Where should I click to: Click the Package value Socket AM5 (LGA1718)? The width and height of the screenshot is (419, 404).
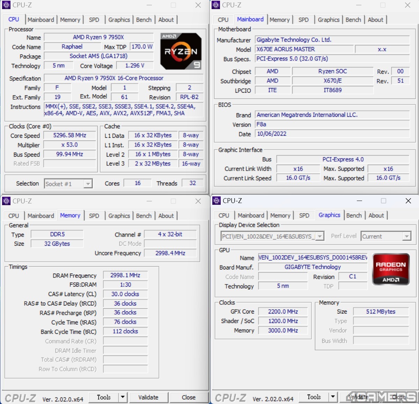[98, 56]
